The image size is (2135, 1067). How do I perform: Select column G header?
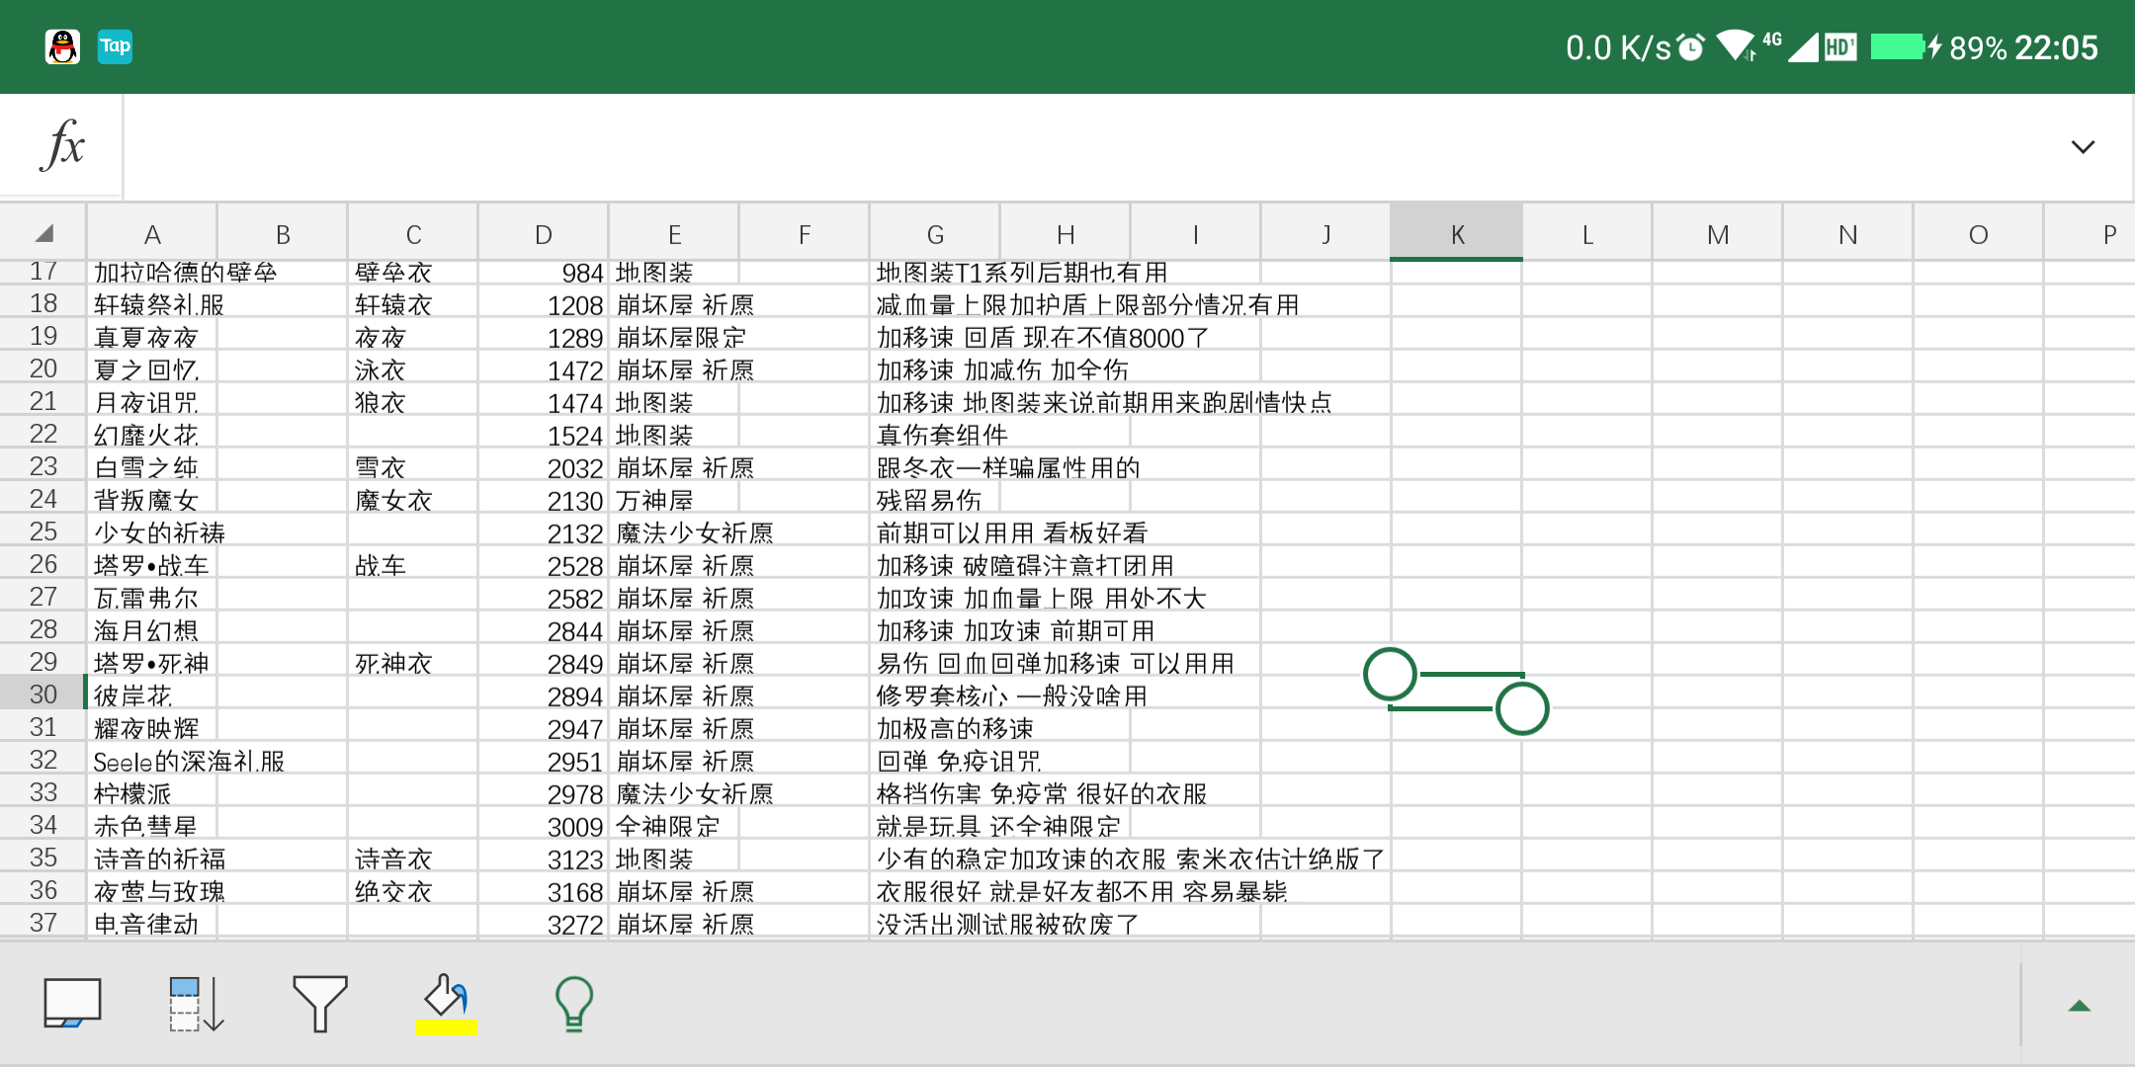pyautogui.click(x=935, y=234)
